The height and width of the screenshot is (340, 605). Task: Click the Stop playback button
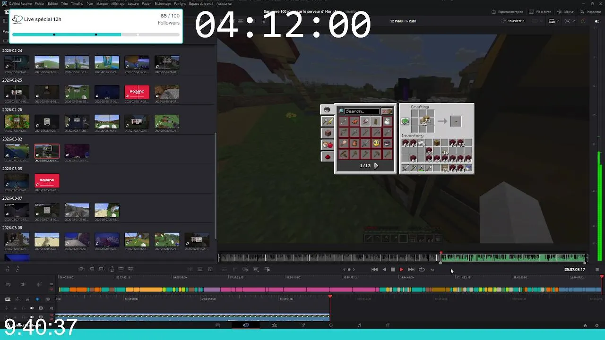(x=393, y=270)
